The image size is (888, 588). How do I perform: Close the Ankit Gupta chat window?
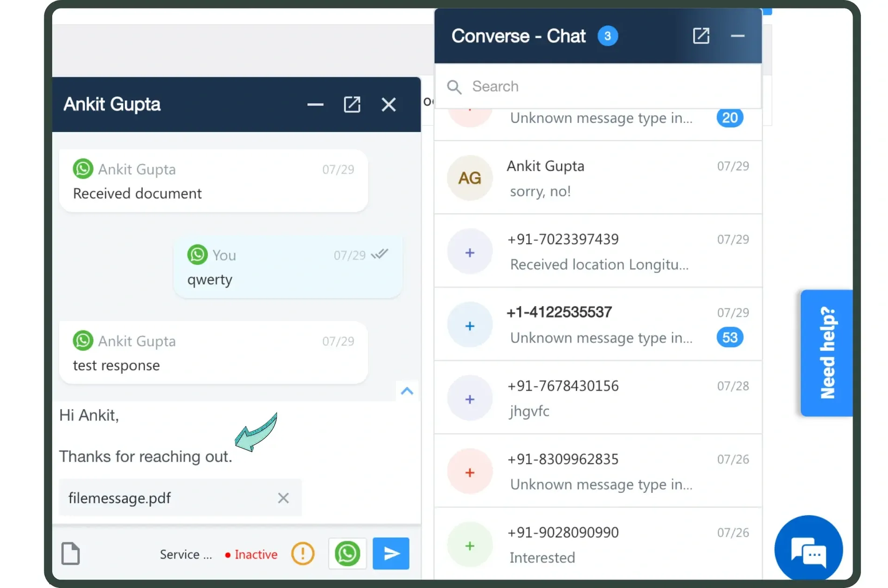pos(388,105)
